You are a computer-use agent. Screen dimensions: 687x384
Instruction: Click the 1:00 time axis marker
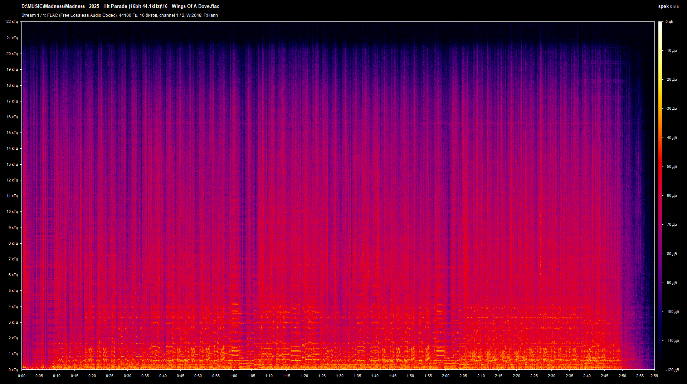234,376
